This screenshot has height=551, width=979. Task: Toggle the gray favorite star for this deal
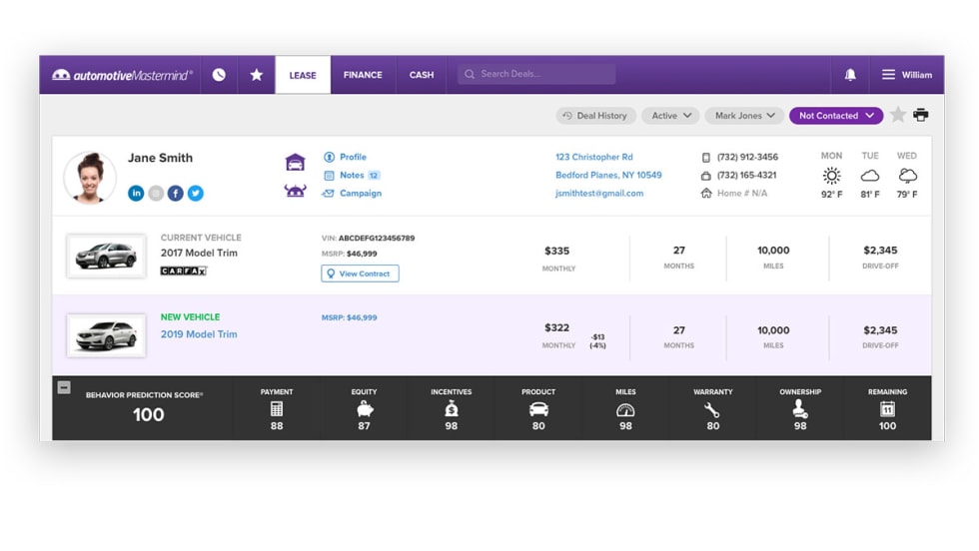(x=898, y=116)
